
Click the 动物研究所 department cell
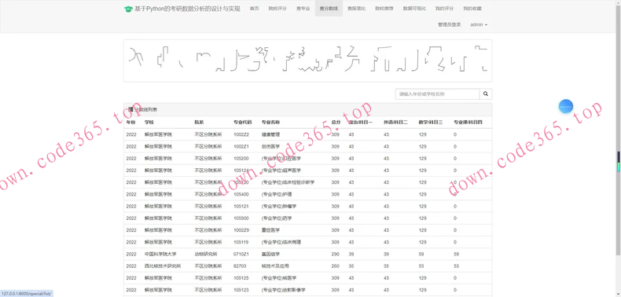[206, 254]
